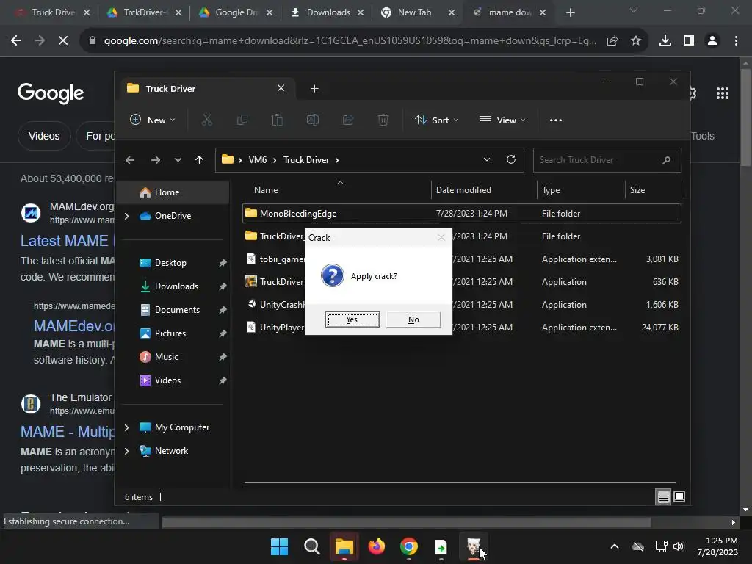Screen dimensions: 752x564
Task: Click the Rename icon in Explorer toolbar
Action: [313, 120]
